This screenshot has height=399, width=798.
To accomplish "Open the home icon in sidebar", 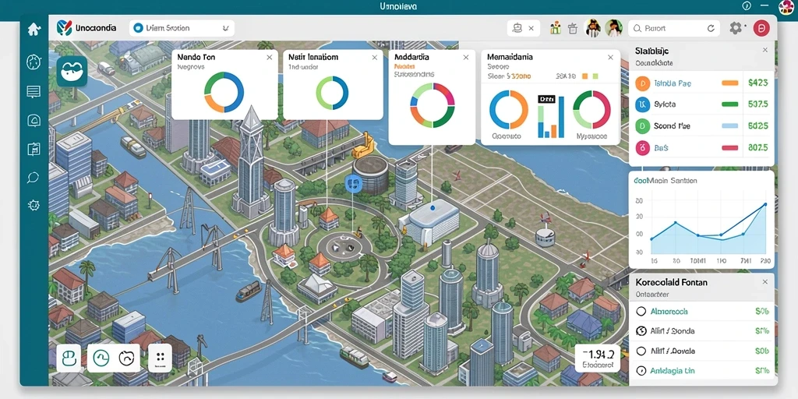I will (x=34, y=30).
